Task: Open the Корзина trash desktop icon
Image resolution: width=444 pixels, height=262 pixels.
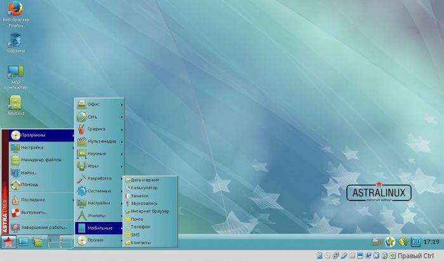Action: 15,43
